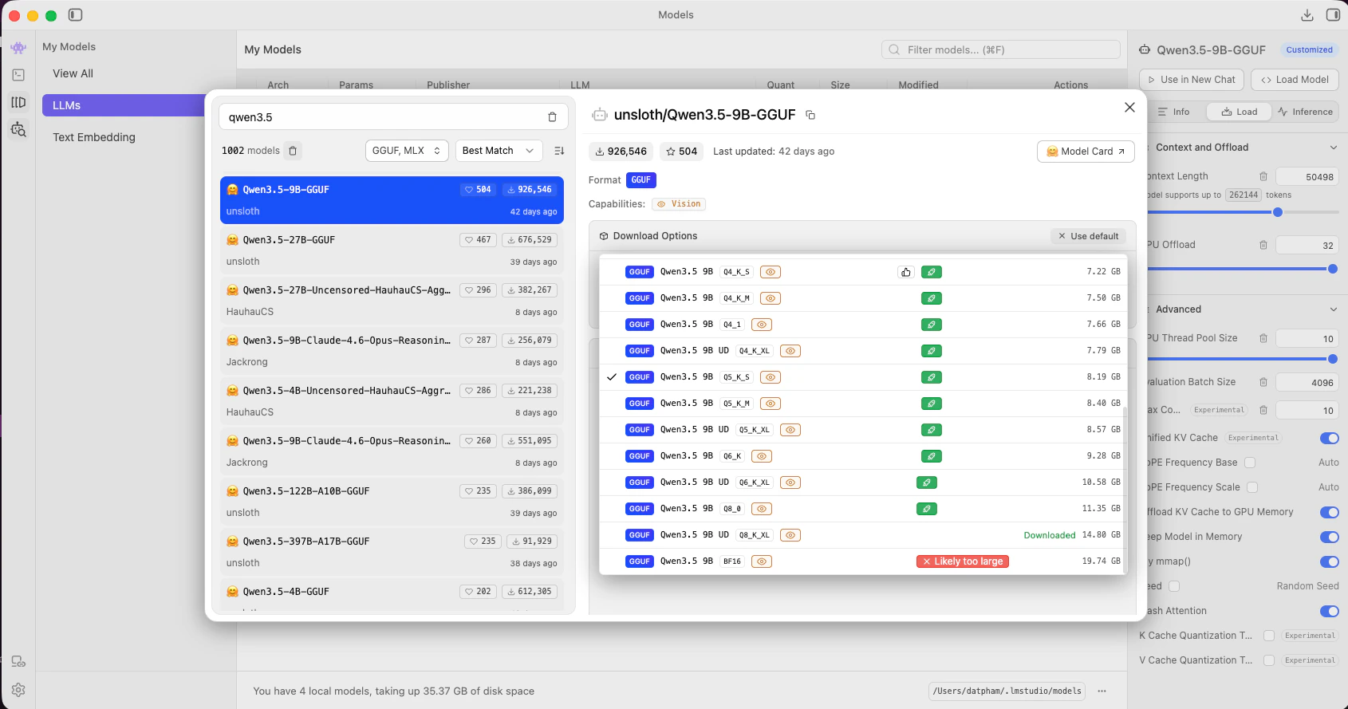Switch to the Info tab

(x=1174, y=112)
